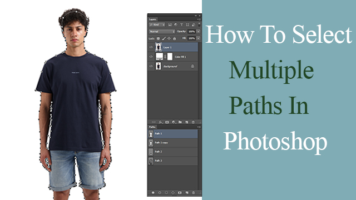
Task: Click the link layers icon
Action: (154, 122)
